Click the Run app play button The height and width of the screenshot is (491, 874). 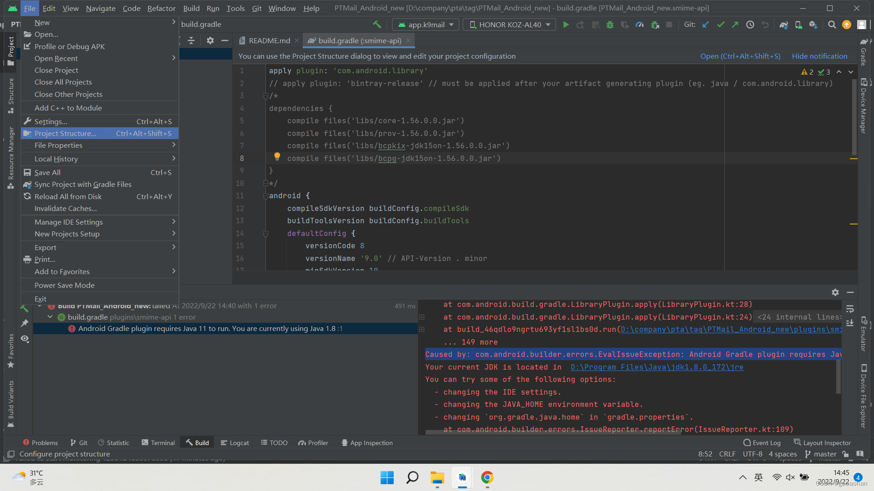566,25
